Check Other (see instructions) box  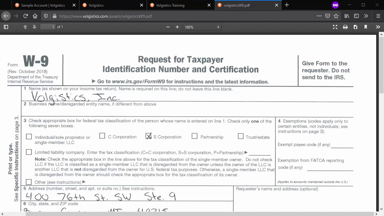point(29,182)
